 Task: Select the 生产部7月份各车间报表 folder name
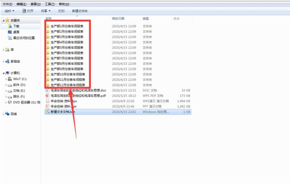(x=67, y=58)
